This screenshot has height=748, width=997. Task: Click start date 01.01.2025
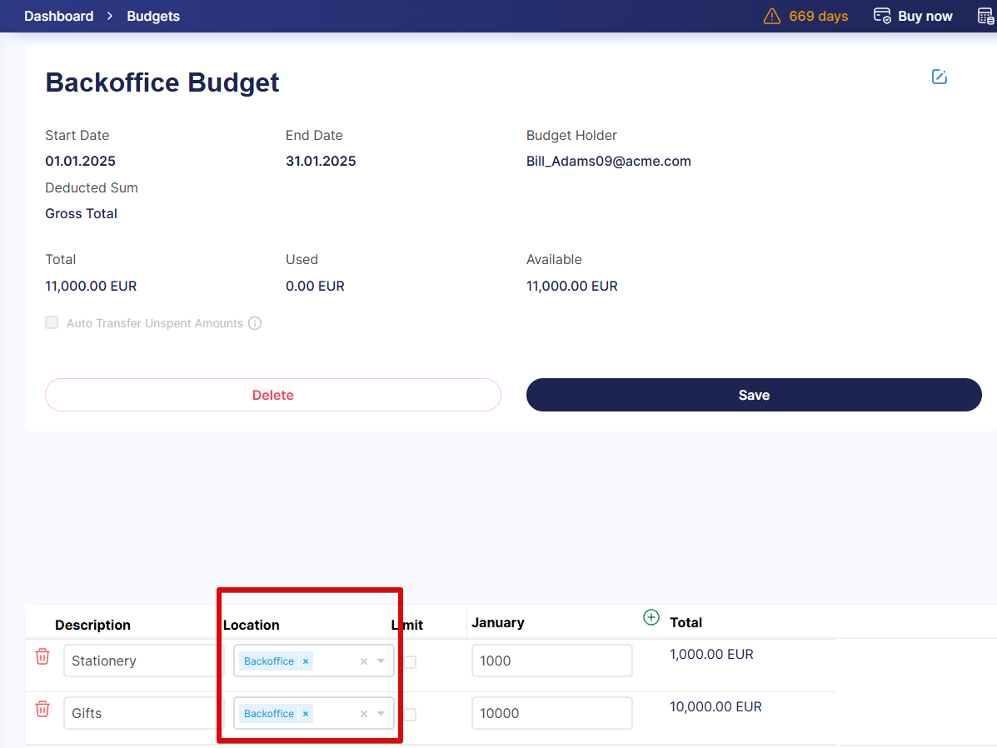pyautogui.click(x=80, y=161)
